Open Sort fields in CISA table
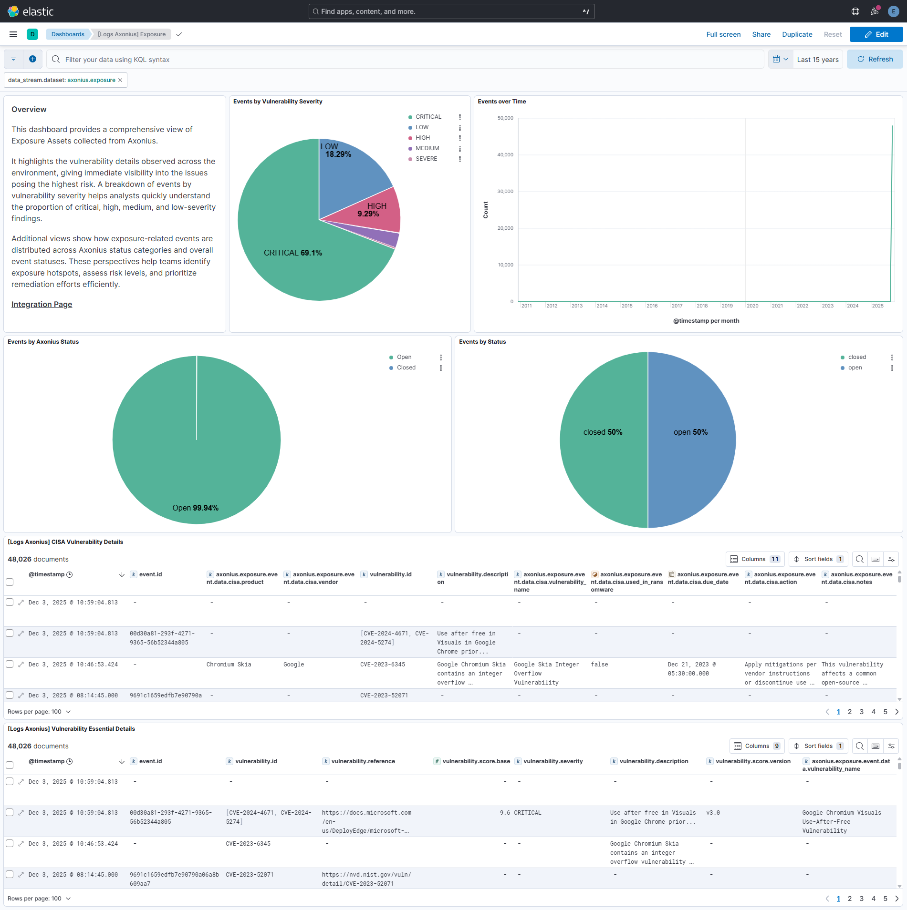 pos(818,559)
